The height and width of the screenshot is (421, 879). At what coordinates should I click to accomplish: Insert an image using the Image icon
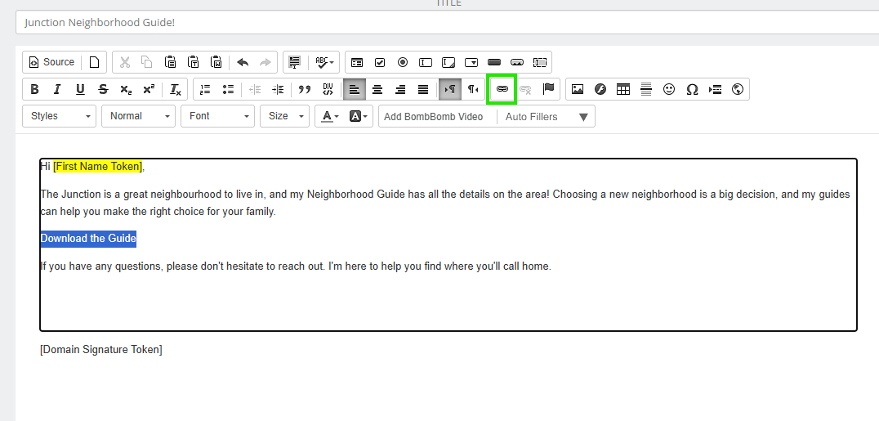pos(578,89)
